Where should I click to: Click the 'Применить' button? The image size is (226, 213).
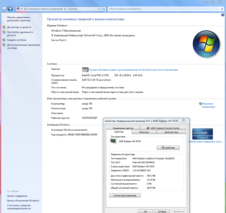pos(179,211)
